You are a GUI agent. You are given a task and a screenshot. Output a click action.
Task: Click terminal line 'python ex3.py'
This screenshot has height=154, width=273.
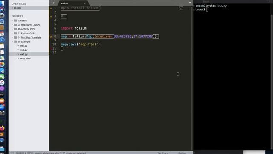(x=216, y=6)
